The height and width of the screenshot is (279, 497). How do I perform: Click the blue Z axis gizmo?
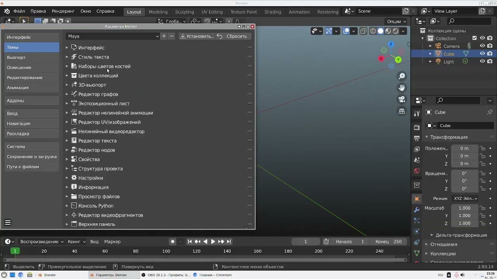(391, 44)
